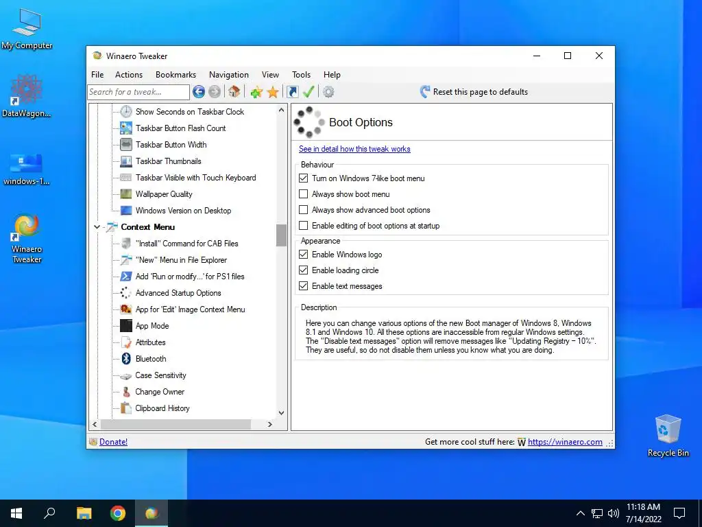
Task: Select the Taskbar Thumbnails icon
Action: [126, 161]
